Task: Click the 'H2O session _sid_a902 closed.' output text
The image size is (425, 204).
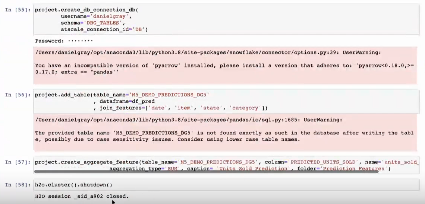Action: 82,196
